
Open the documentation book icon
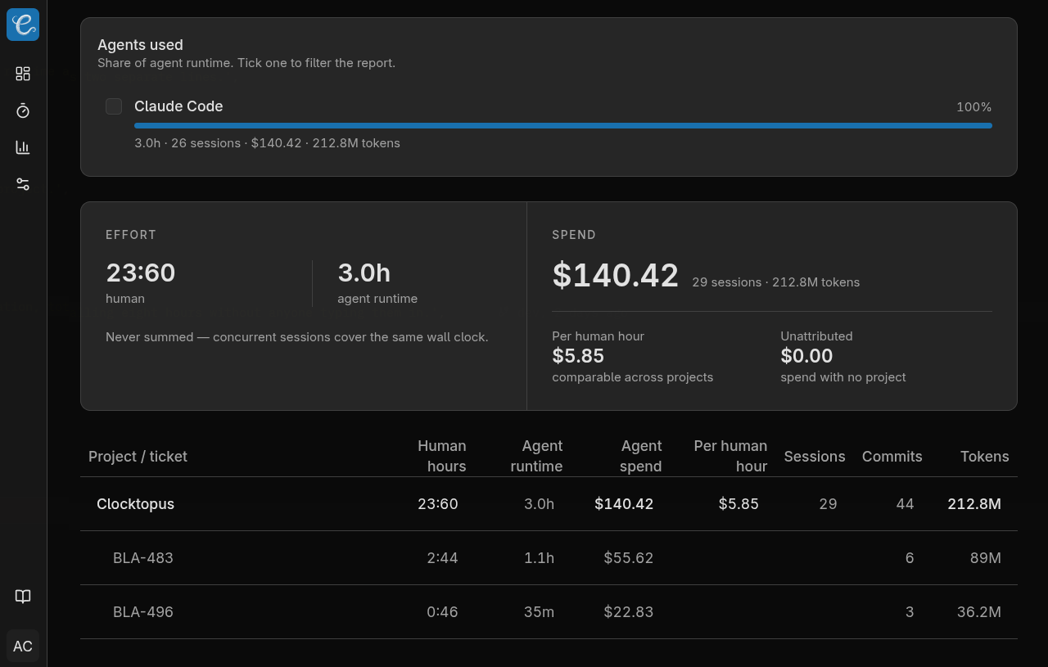[23, 597]
